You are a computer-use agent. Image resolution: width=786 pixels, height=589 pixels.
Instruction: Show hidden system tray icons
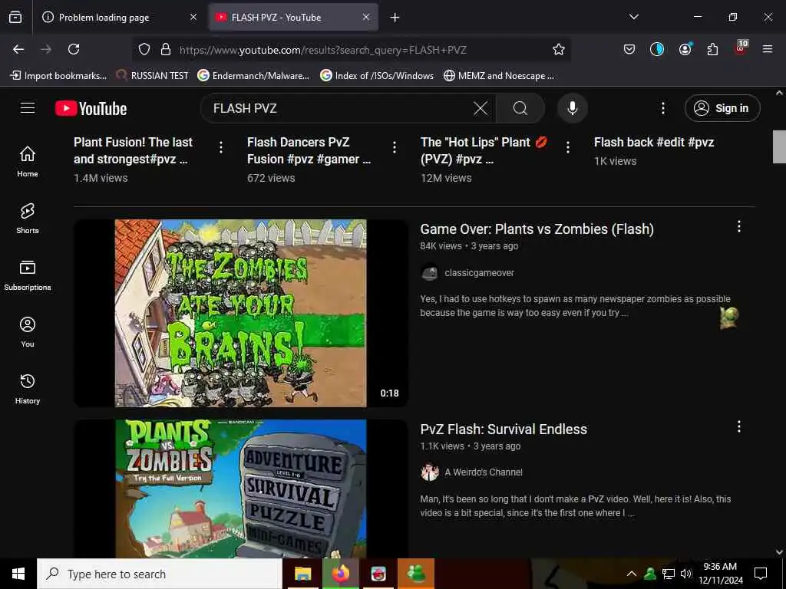632,574
